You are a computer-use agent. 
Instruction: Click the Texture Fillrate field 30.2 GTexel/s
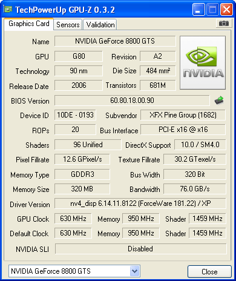click(x=195, y=159)
